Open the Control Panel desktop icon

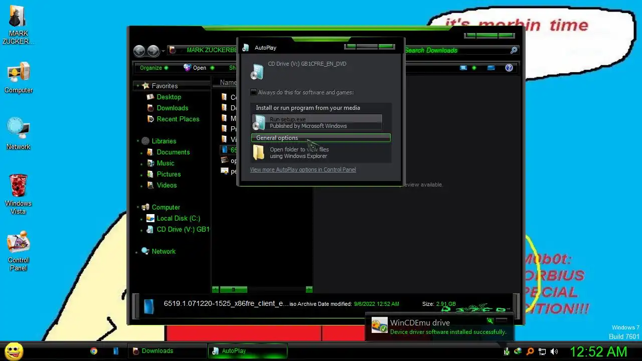[19, 251]
